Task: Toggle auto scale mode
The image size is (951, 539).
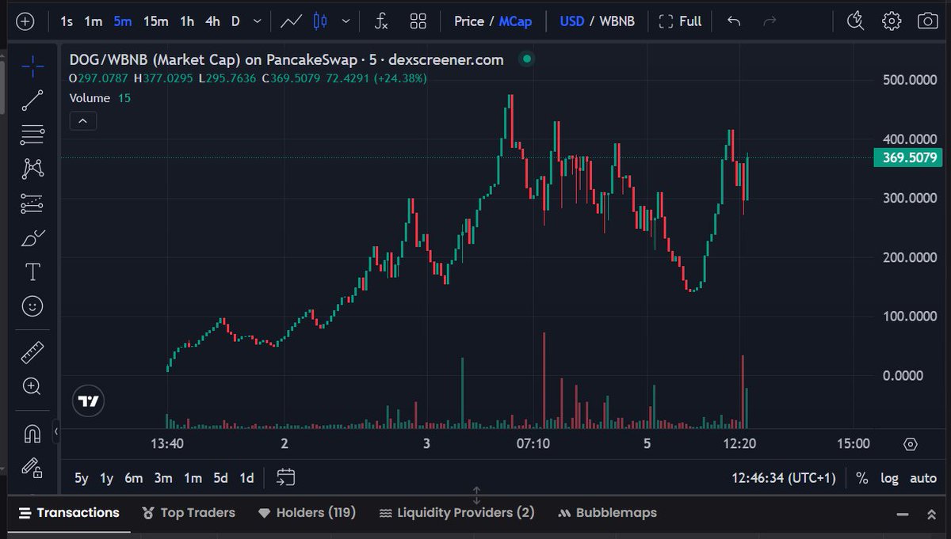Action: pos(923,478)
